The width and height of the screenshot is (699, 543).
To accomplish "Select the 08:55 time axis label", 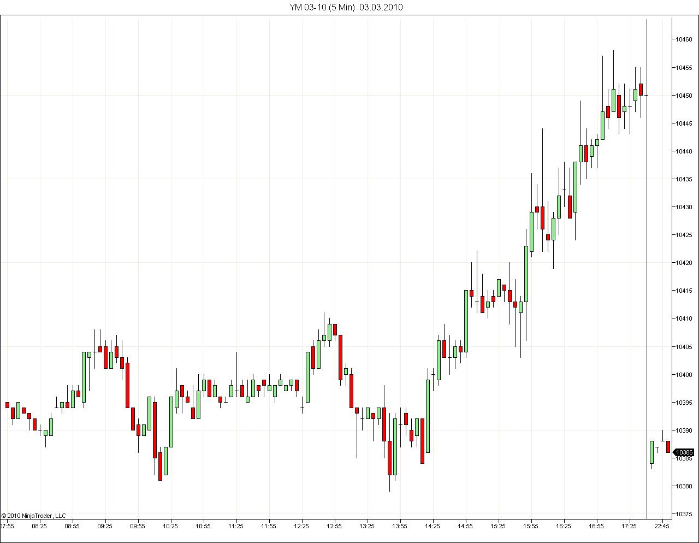I will (72, 527).
